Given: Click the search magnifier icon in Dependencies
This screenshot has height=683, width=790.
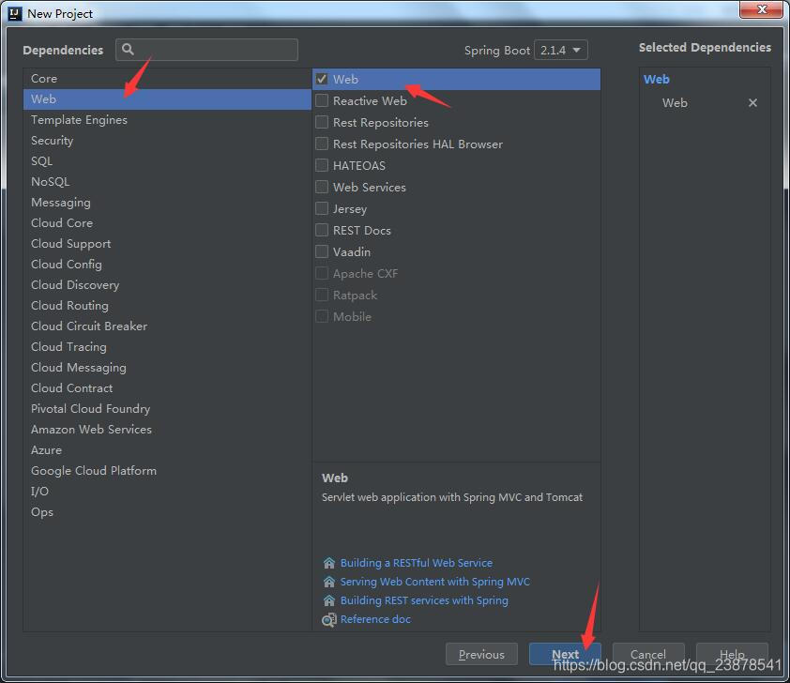Looking at the screenshot, I should tap(128, 49).
